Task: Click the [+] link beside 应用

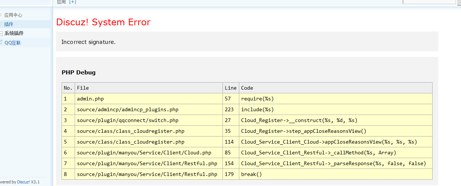Action: click(x=72, y=2)
